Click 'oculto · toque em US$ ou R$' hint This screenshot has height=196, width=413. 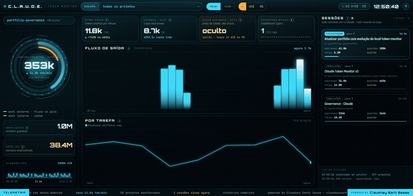(223, 37)
